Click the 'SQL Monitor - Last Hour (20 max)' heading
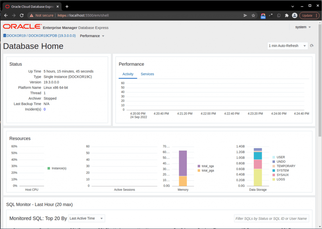 (x=39, y=204)
